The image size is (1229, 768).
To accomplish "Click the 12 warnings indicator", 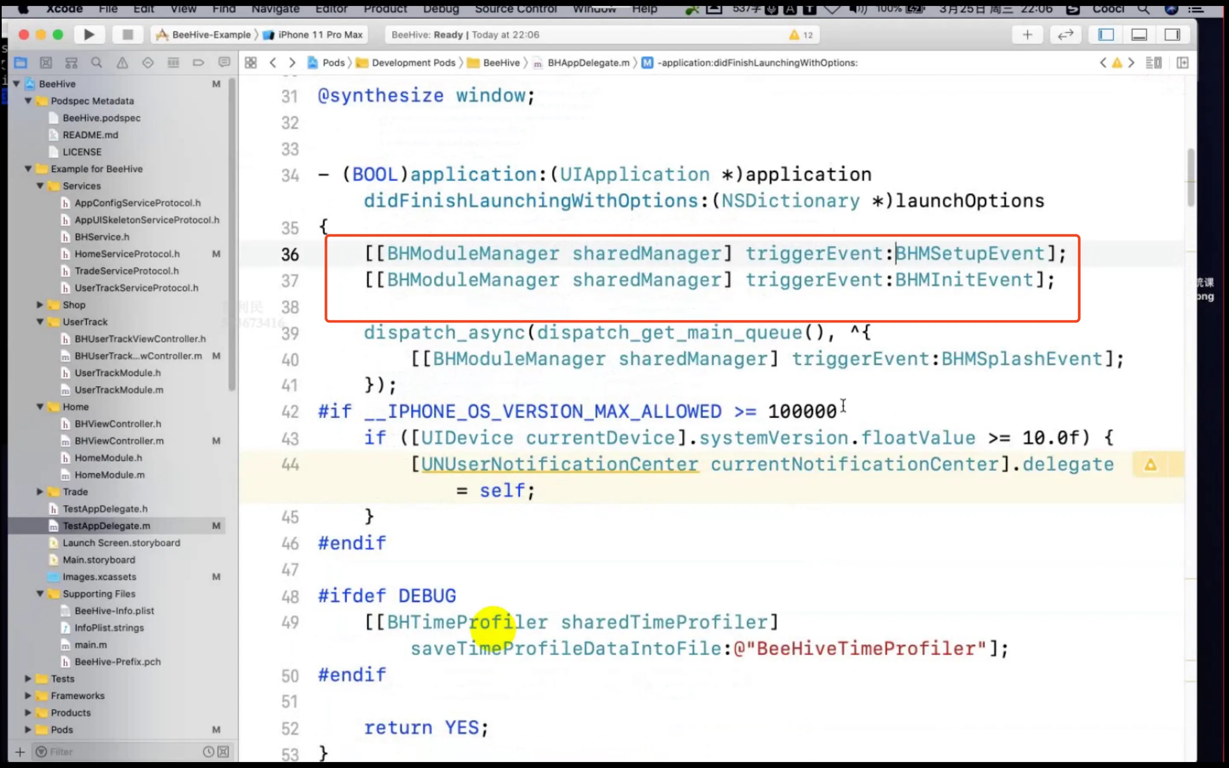I will tap(801, 35).
